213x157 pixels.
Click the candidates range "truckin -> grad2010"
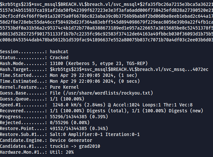(x=75, y=146)
